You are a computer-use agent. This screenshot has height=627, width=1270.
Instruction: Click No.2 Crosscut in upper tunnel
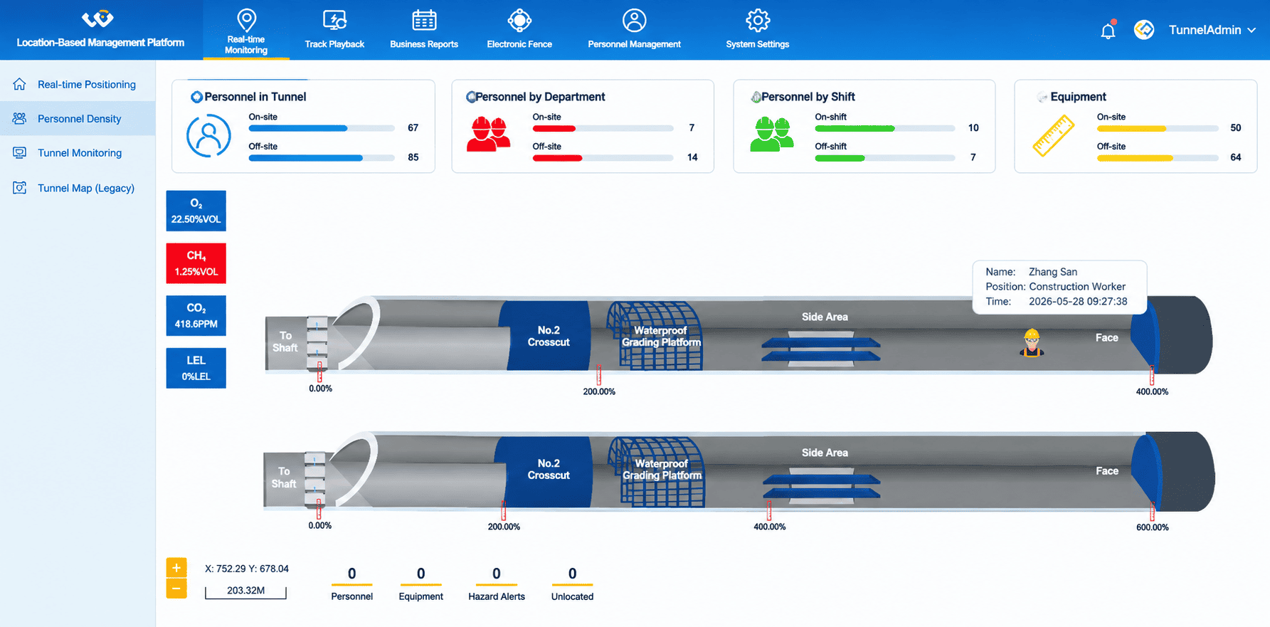(548, 336)
